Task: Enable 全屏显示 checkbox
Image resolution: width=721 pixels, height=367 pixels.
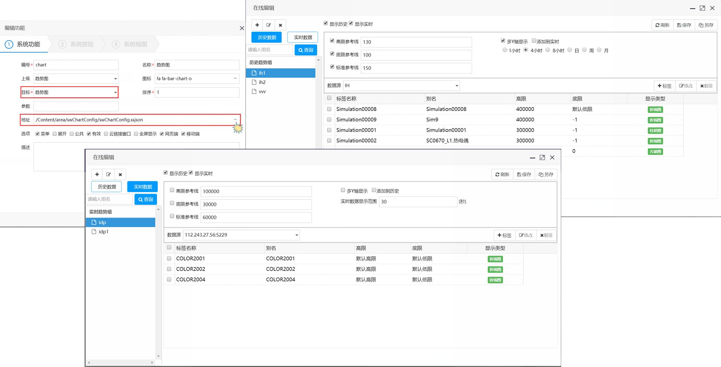Action: click(x=136, y=134)
